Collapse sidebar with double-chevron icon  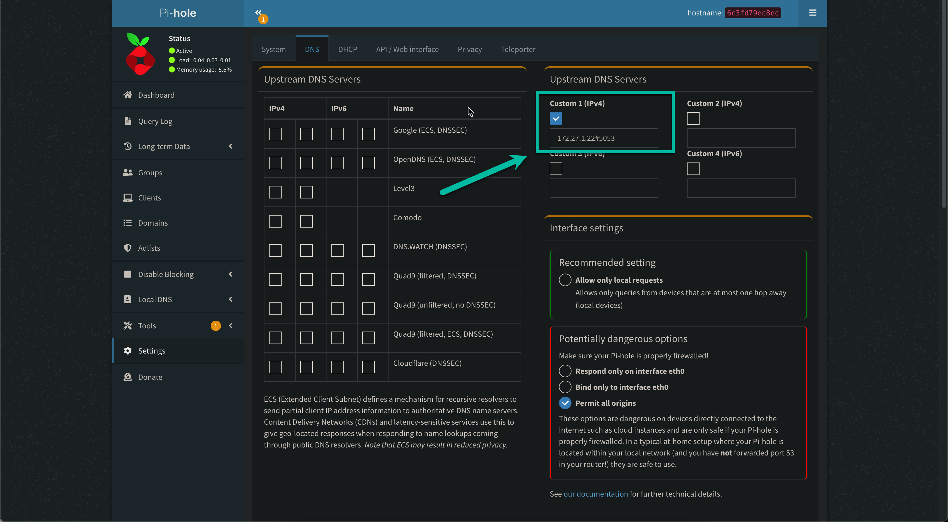258,13
